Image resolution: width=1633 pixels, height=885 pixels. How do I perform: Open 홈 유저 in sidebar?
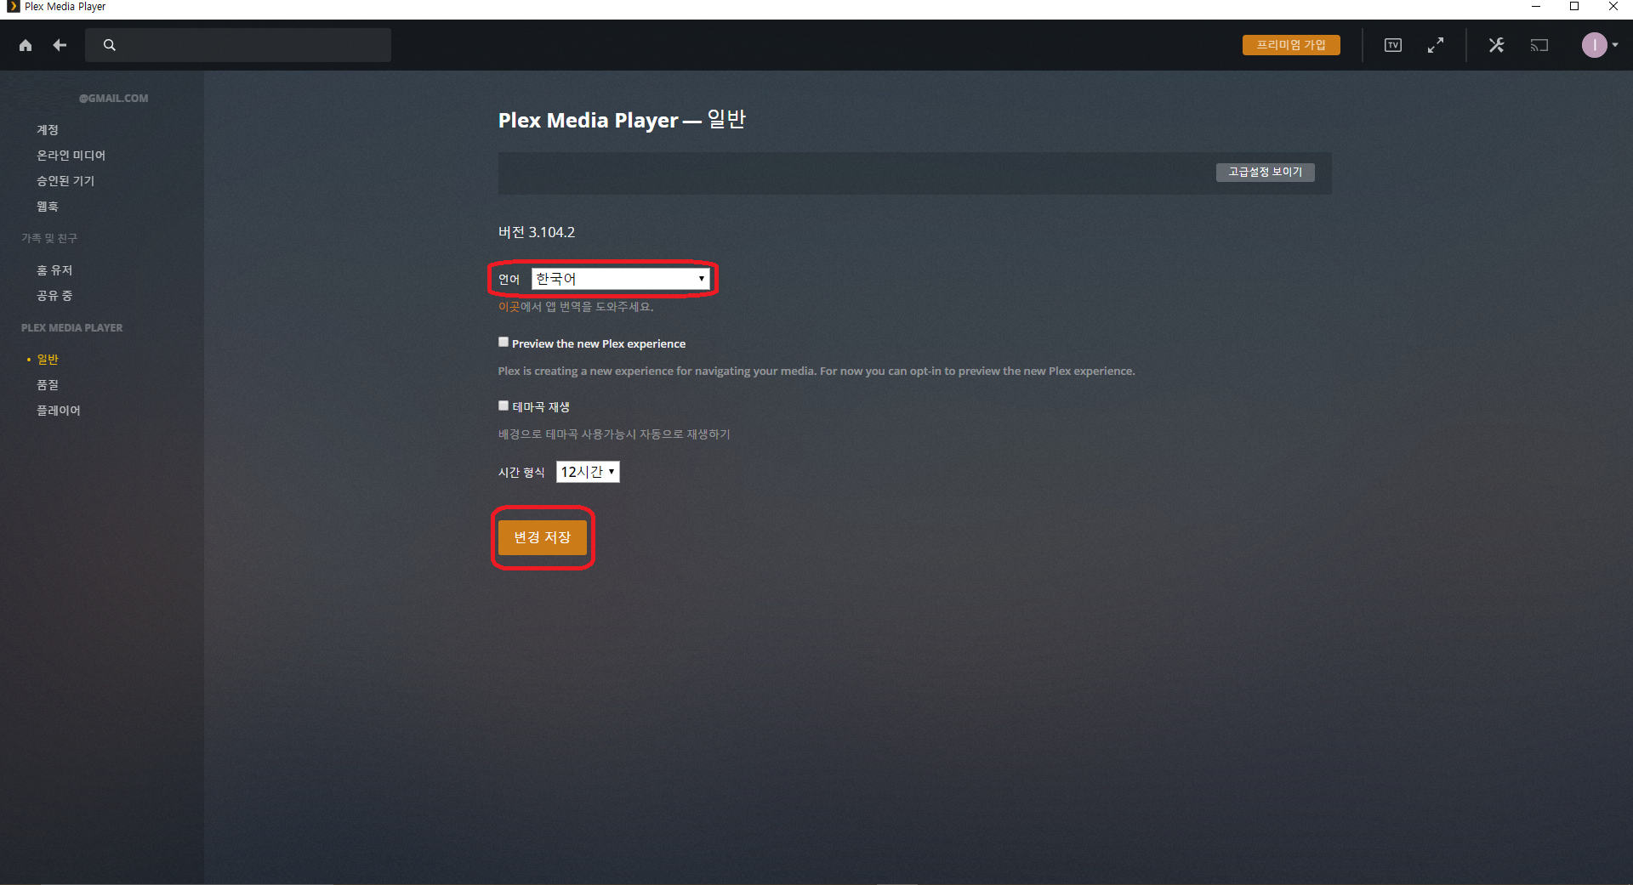coord(54,270)
